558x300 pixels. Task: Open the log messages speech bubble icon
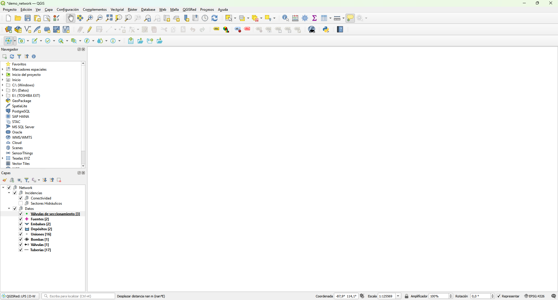click(x=554, y=296)
